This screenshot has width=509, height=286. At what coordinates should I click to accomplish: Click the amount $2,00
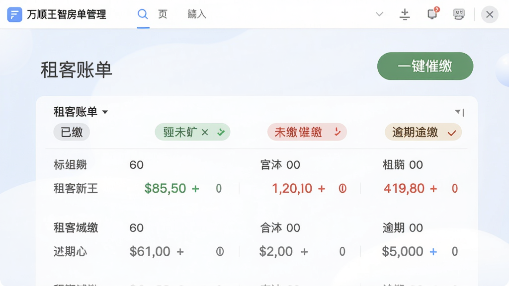tap(276, 251)
